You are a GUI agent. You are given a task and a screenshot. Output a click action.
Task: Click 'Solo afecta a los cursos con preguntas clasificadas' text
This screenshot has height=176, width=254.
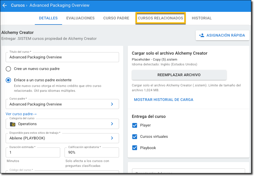click(87, 163)
